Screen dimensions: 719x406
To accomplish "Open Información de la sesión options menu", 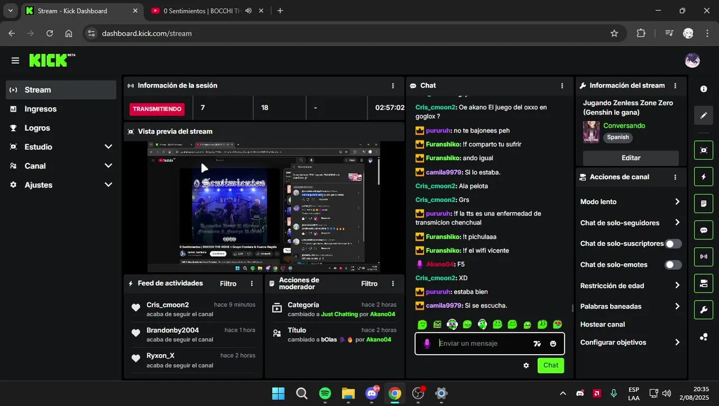I will [393, 86].
